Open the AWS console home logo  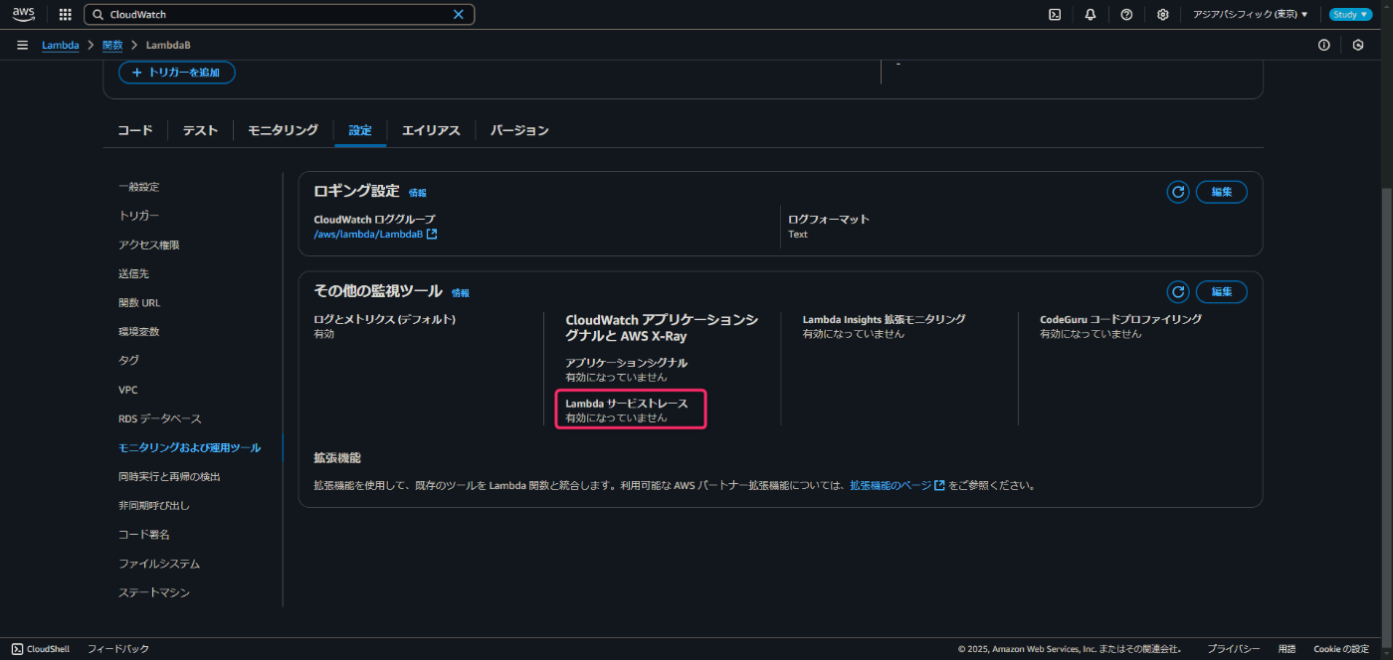(x=24, y=14)
